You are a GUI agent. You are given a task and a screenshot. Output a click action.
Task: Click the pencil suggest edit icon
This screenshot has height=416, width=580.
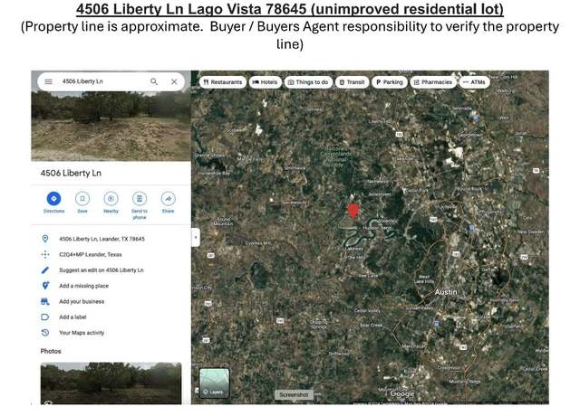click(45, 270)
